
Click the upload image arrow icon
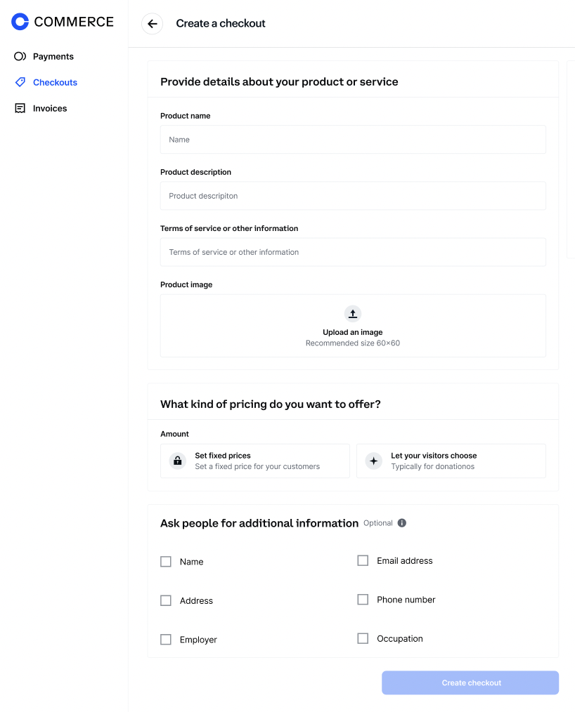[353, 314]
